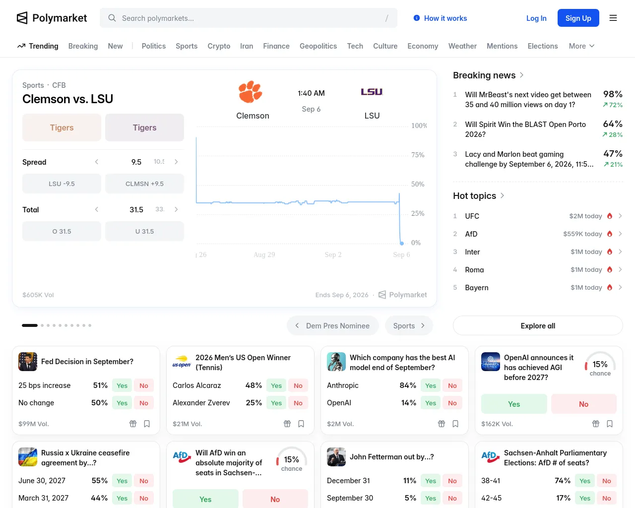Click the John Fetterman photo thumbnail

point(336,457)
